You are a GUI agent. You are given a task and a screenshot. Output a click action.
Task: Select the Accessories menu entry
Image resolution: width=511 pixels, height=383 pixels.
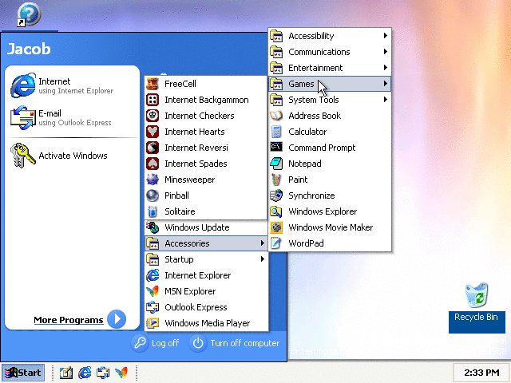206,243
